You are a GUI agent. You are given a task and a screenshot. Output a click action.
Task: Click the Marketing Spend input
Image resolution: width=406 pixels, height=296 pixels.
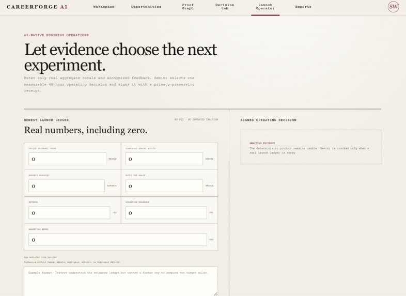point(118,240)
